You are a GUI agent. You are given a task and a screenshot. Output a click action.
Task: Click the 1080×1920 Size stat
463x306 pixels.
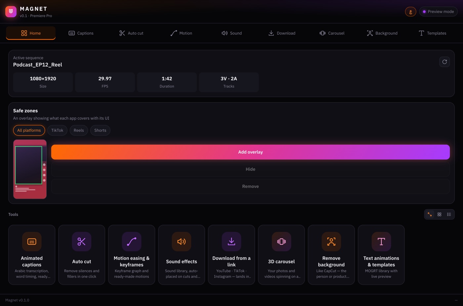[43, 82]
